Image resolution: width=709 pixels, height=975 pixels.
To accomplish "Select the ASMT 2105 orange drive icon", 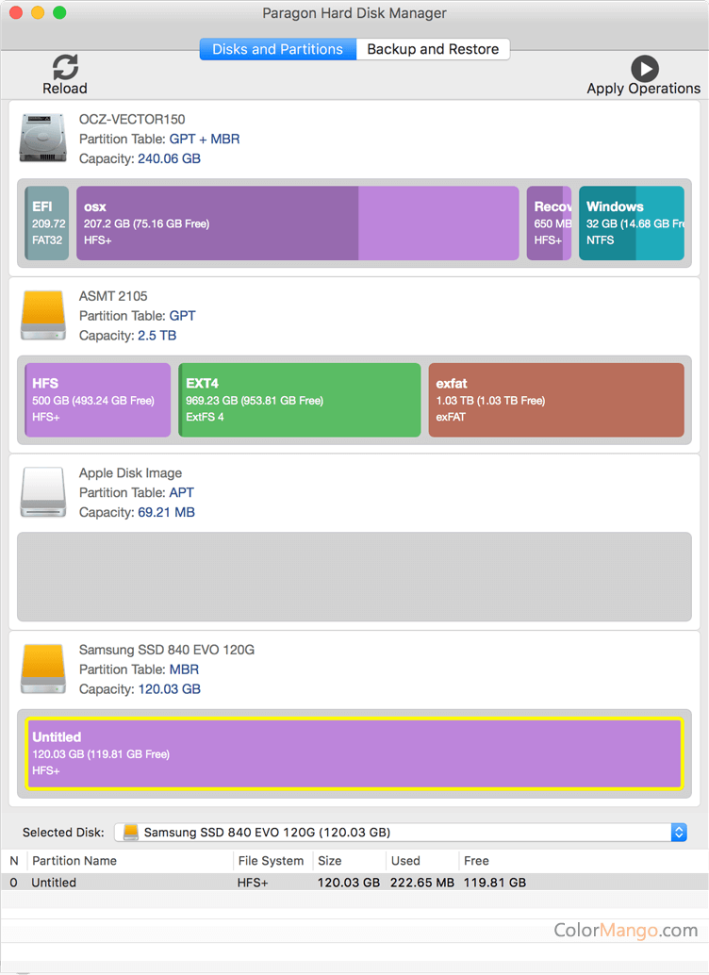I will 43,316.
